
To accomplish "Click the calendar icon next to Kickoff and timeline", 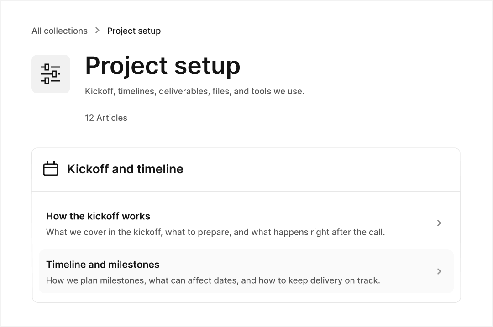I will pos(51,168).
